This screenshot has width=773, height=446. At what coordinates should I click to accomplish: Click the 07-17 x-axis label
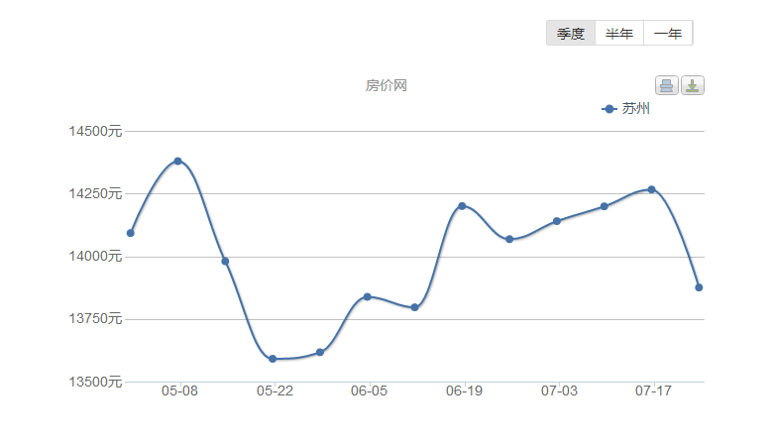653,390
